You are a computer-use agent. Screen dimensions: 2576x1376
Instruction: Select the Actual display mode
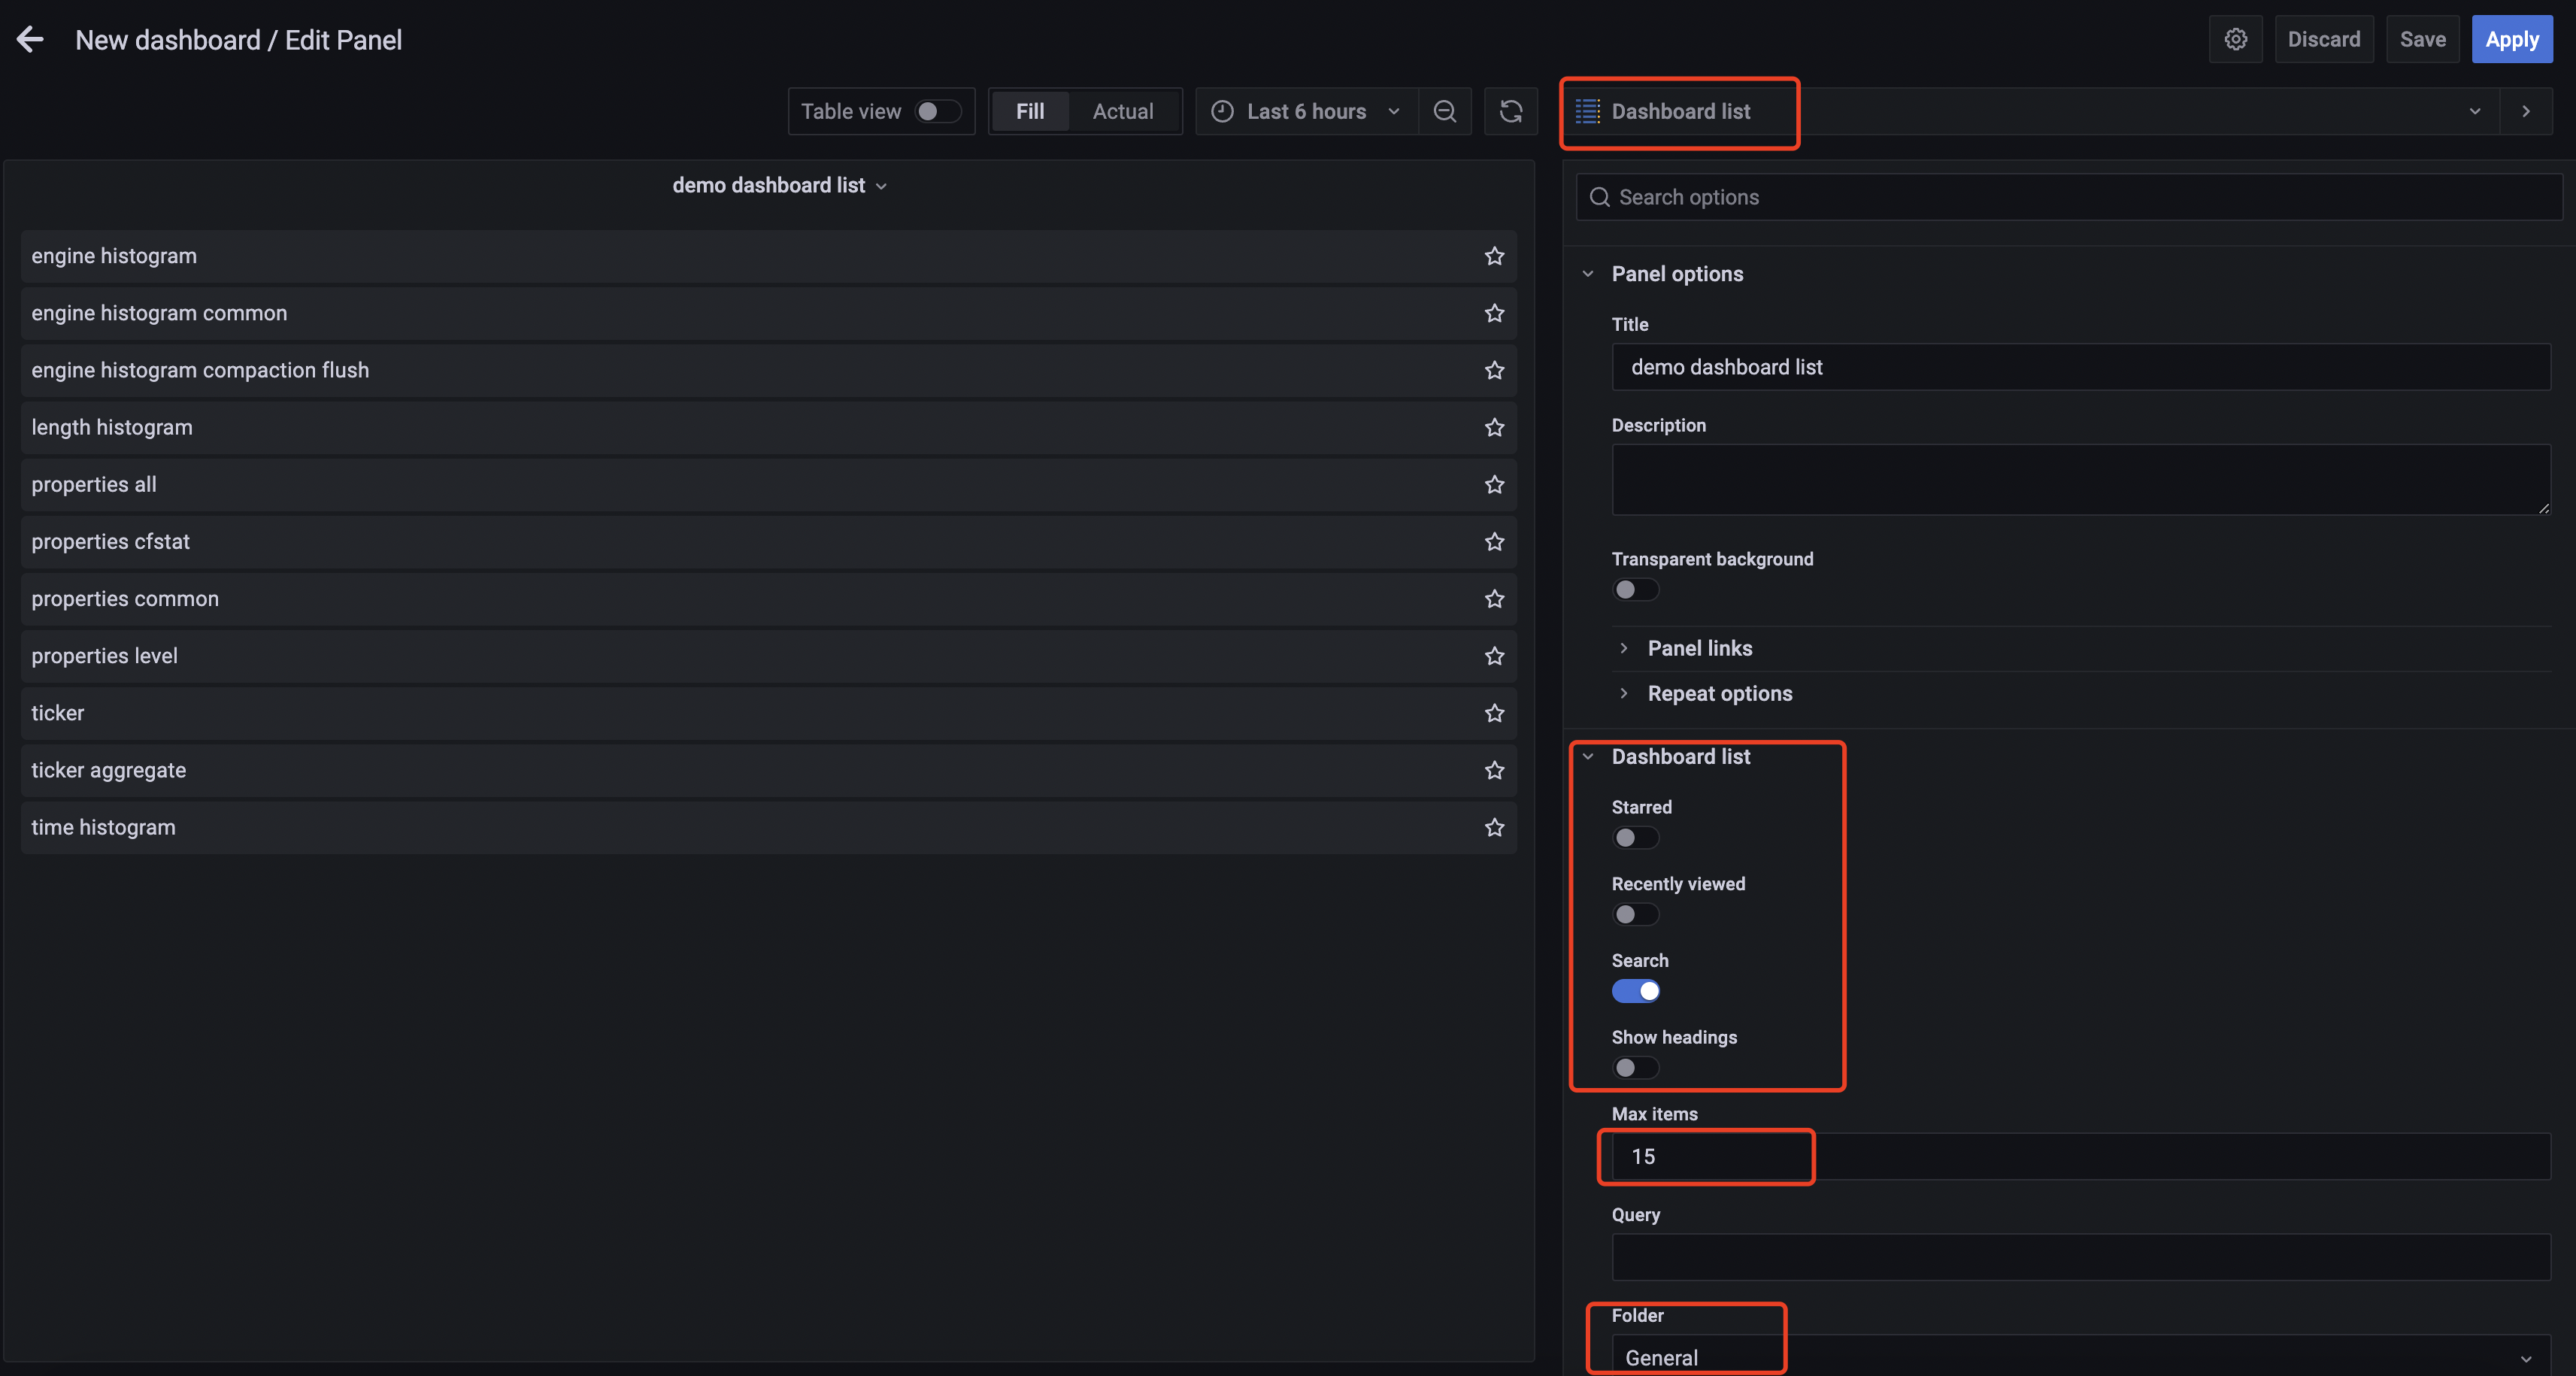click(x=1122, y=111)
